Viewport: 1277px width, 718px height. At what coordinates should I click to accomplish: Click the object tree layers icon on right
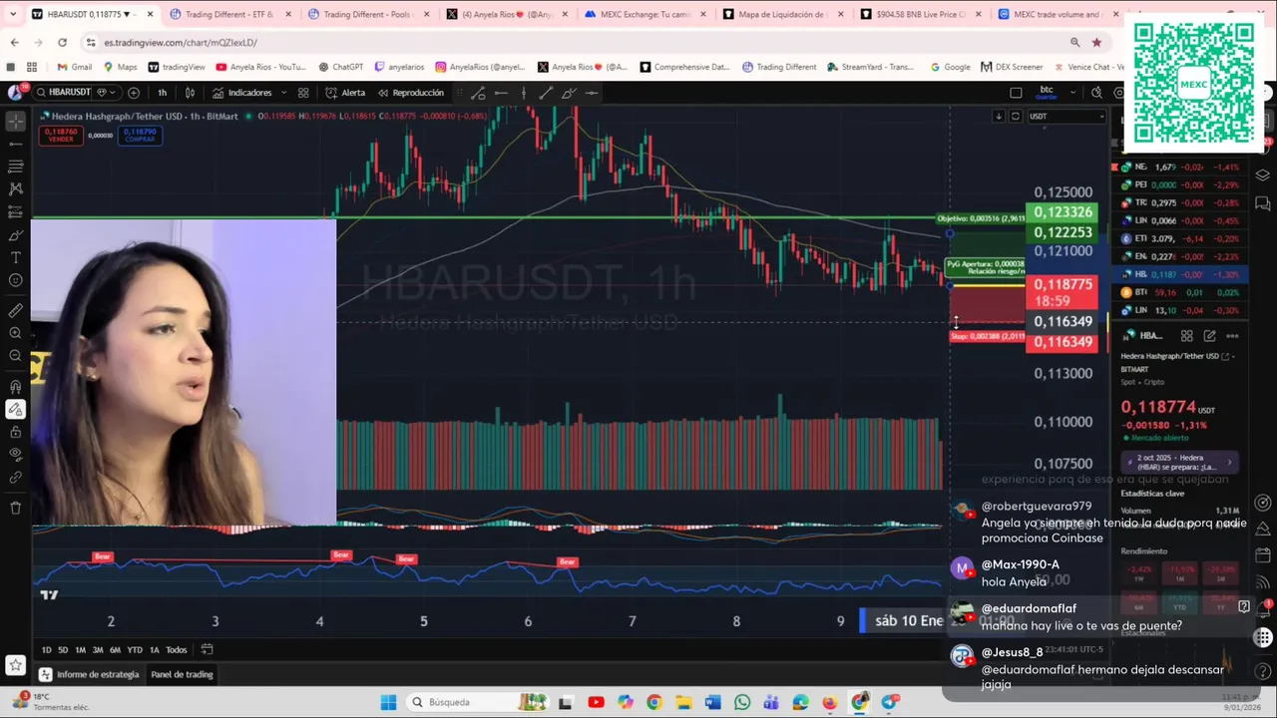click(x=1263, y=176)
